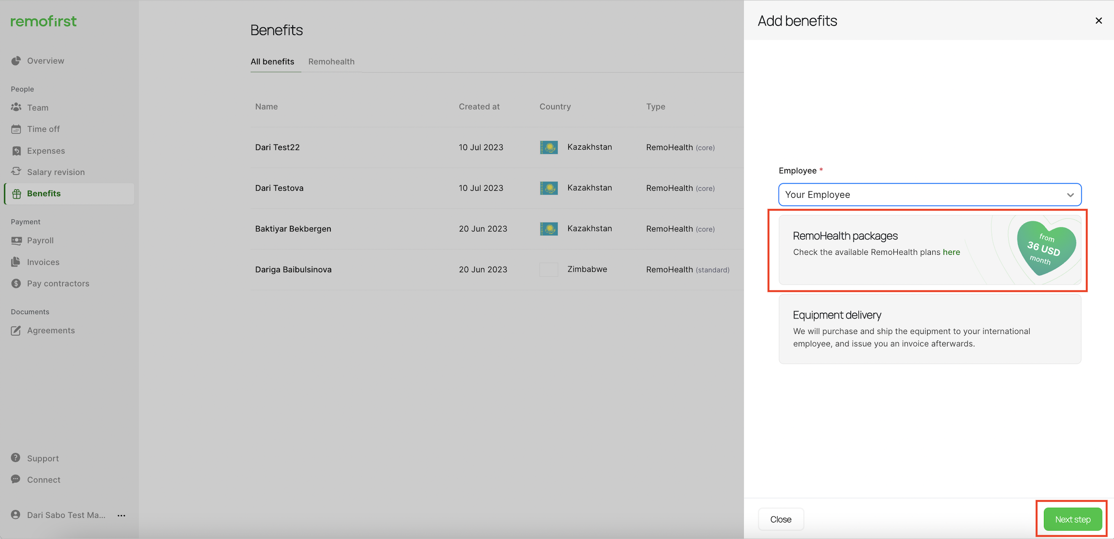Click the Country column header
Viewport: 1114px width, 539px height.
pyautogui.click(x=555, y=107)
